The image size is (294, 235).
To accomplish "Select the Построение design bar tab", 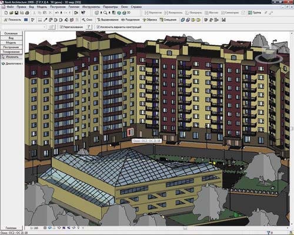I will pyautogui.click(x=11, y=47).
